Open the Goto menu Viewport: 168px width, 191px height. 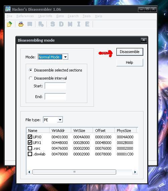click(x=60, y=16)
